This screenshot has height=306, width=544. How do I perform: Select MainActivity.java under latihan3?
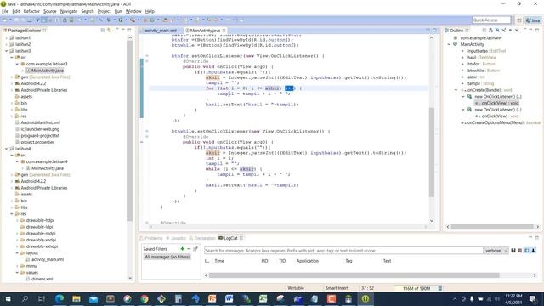click(x=48, y=71)
